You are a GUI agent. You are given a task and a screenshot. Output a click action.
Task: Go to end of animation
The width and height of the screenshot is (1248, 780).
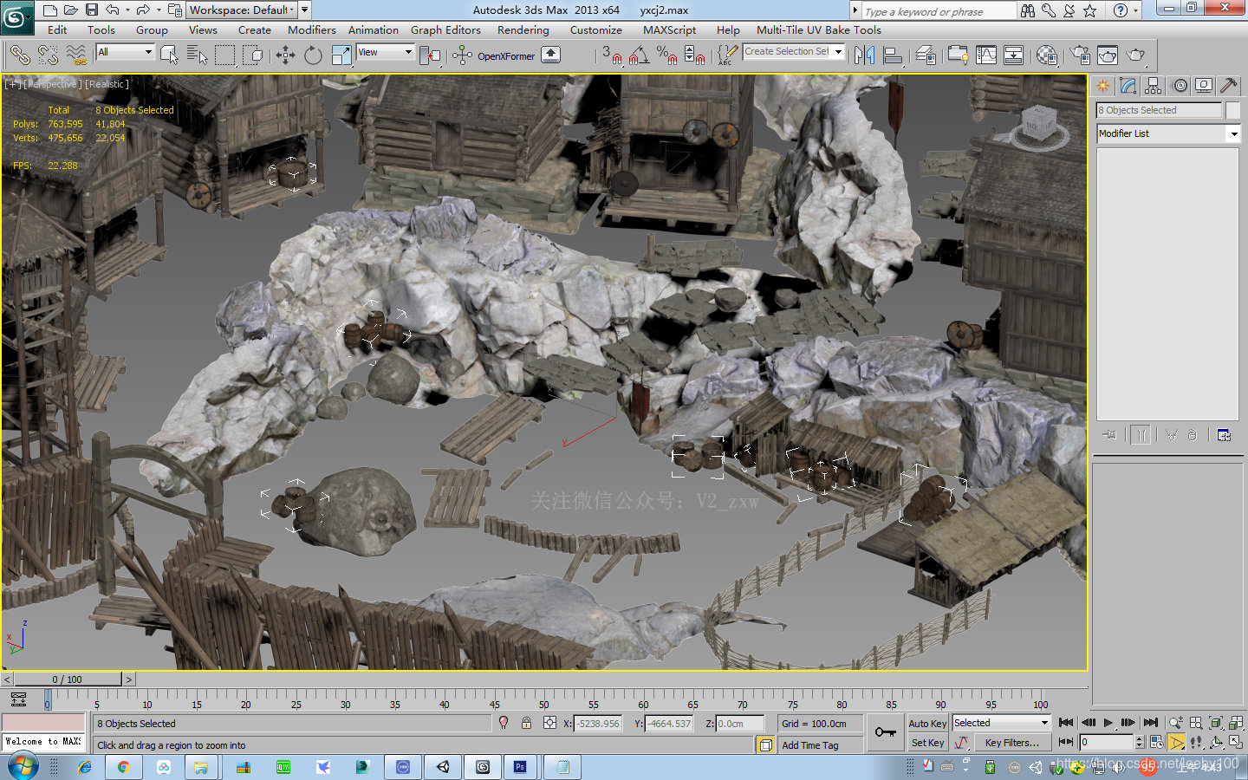point(1150,723)
